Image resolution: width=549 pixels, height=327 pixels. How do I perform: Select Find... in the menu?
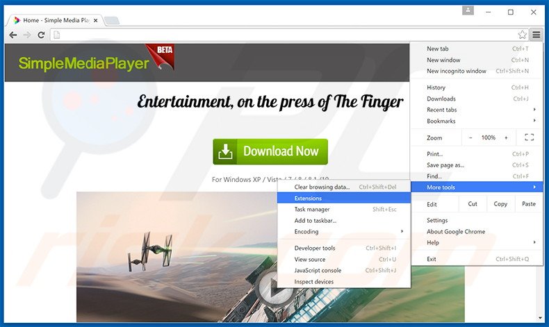[476, 176]
